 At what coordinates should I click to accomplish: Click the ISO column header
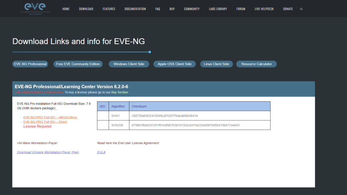[x=103, y=107]
